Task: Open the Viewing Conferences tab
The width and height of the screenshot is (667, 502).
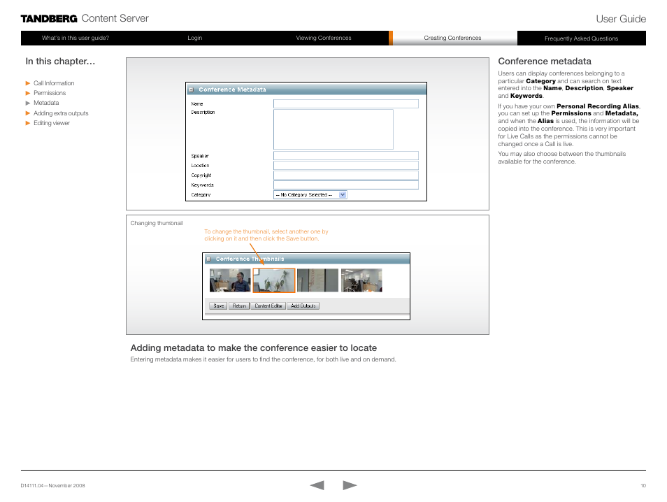Action: coord(324,38)
